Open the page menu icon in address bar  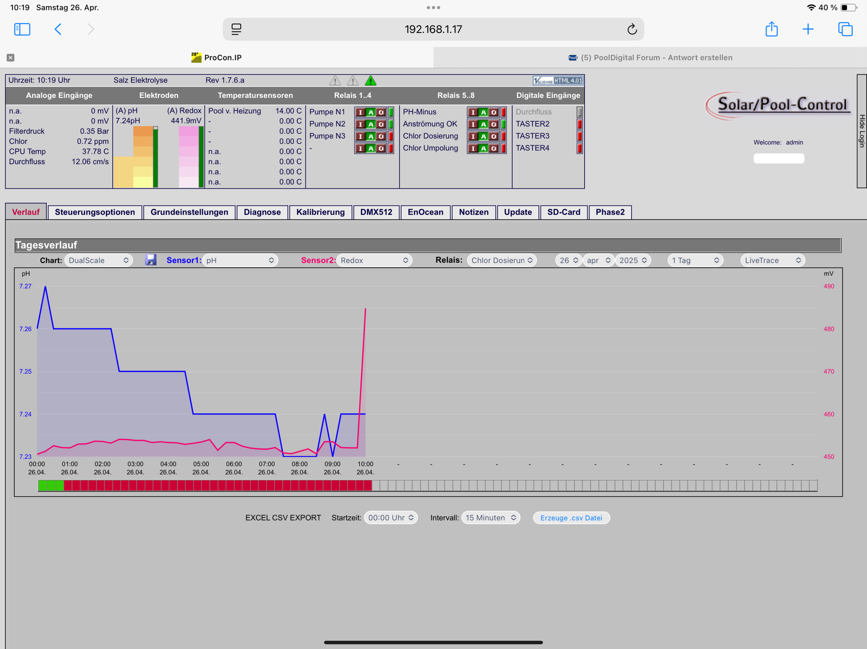tap(236, 29)
